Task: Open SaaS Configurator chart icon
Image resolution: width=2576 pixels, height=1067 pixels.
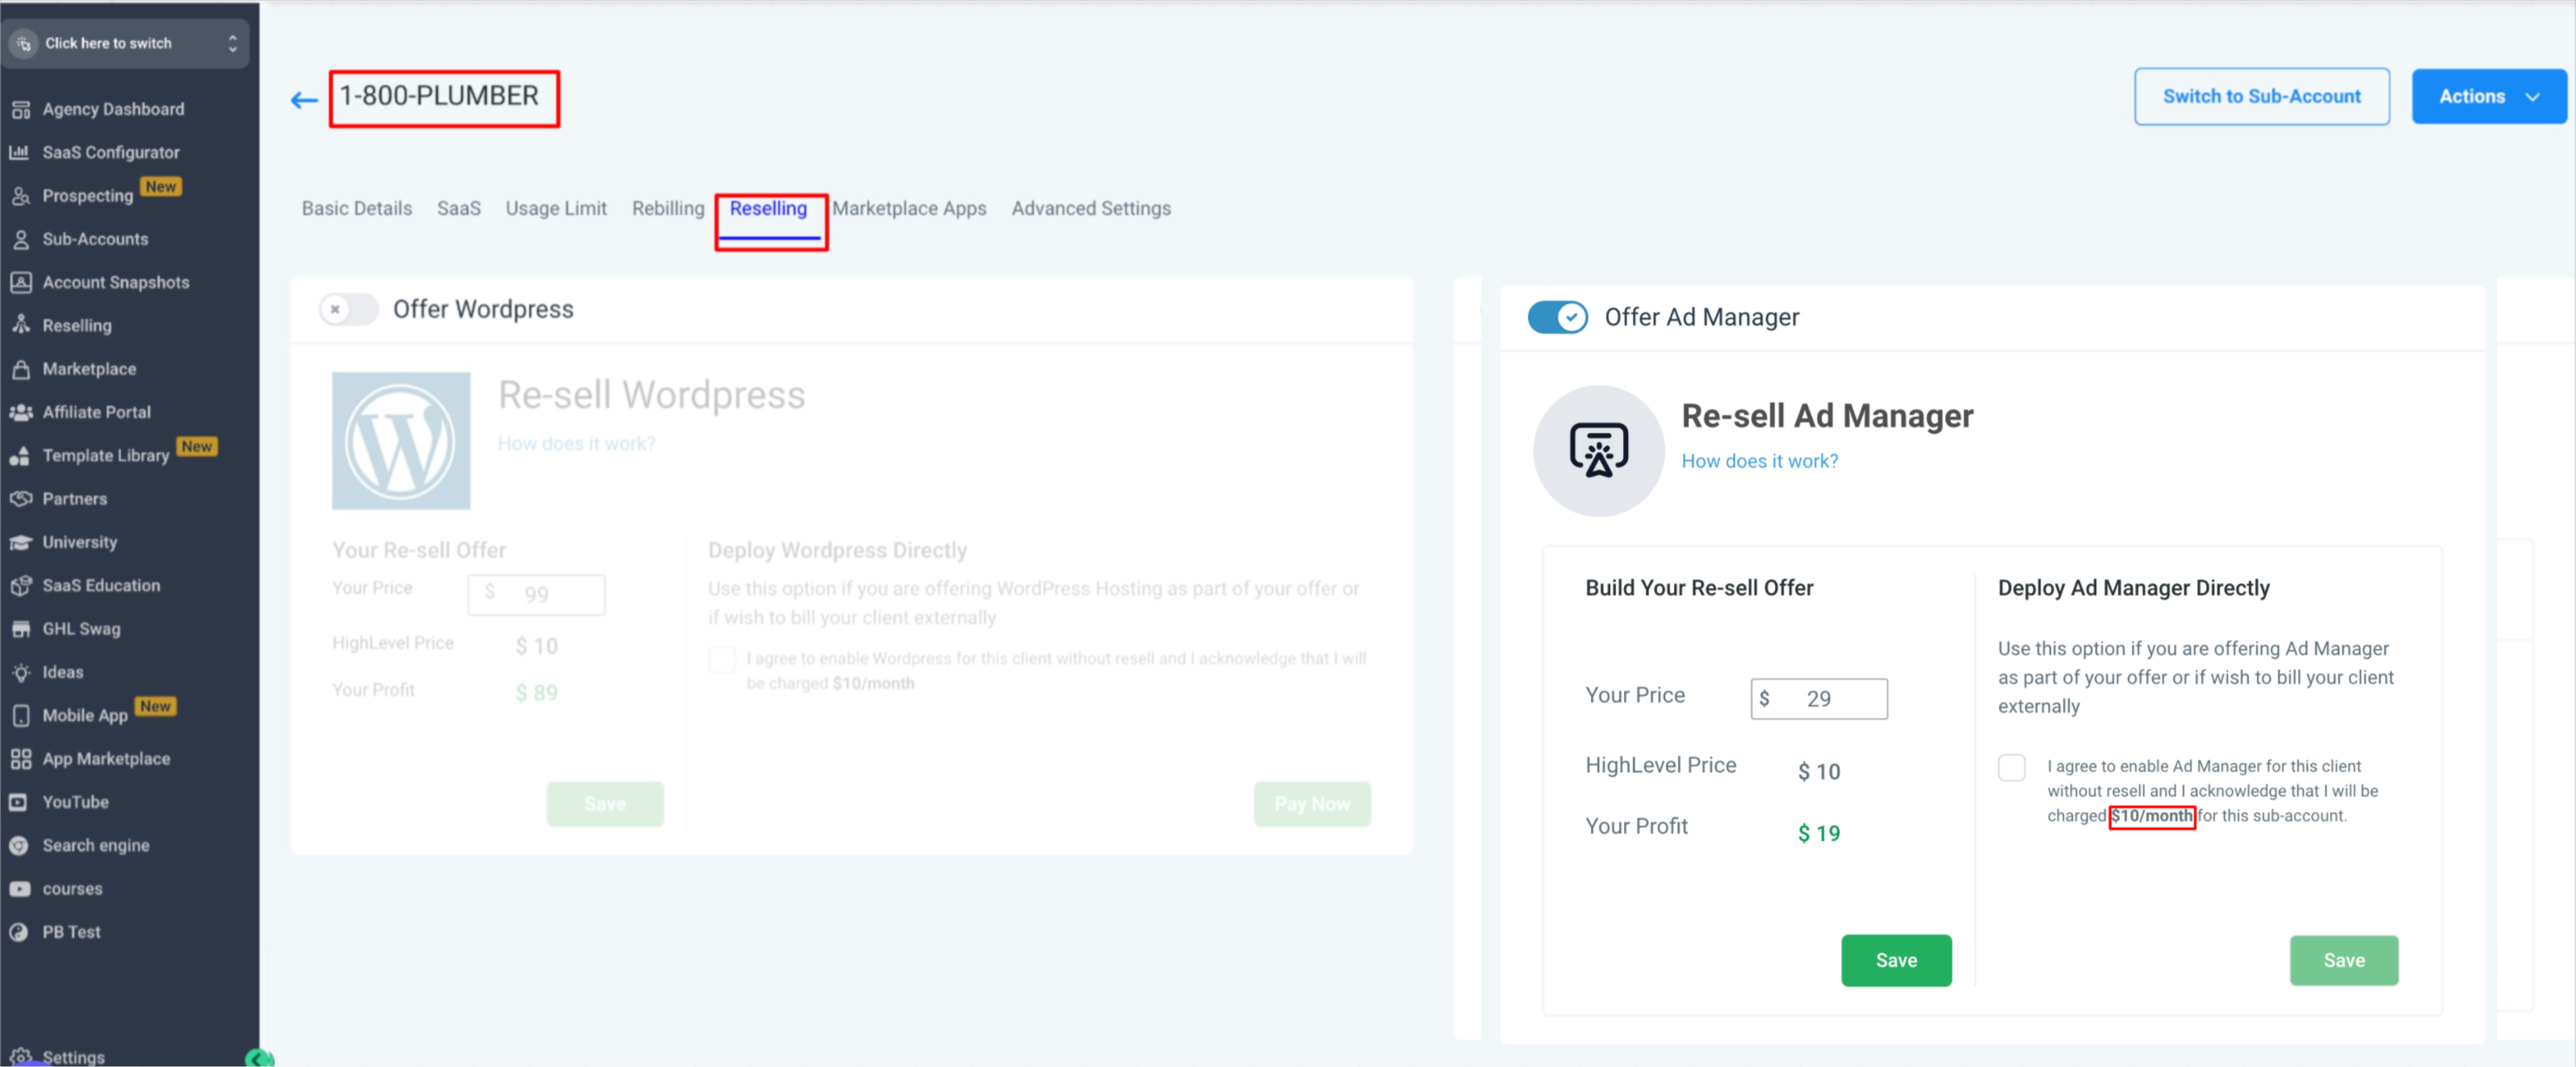Action: [19, 152]
